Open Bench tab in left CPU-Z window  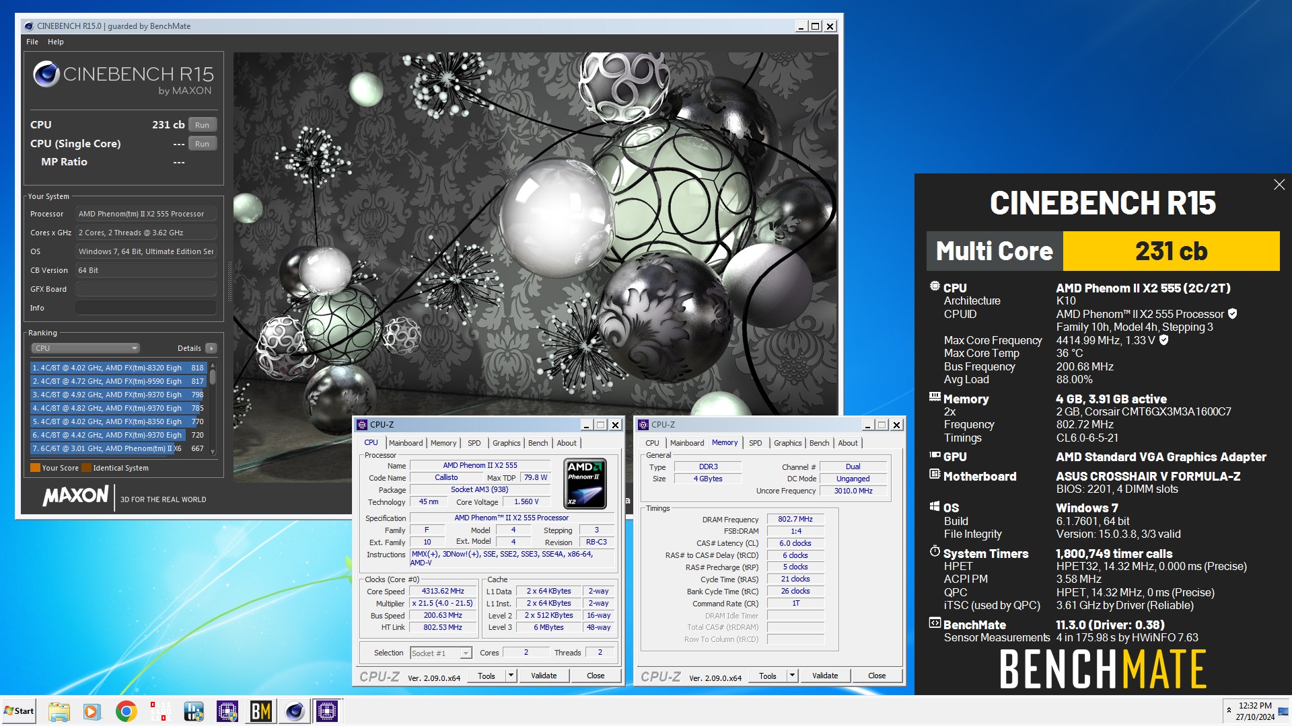[538, 443]
